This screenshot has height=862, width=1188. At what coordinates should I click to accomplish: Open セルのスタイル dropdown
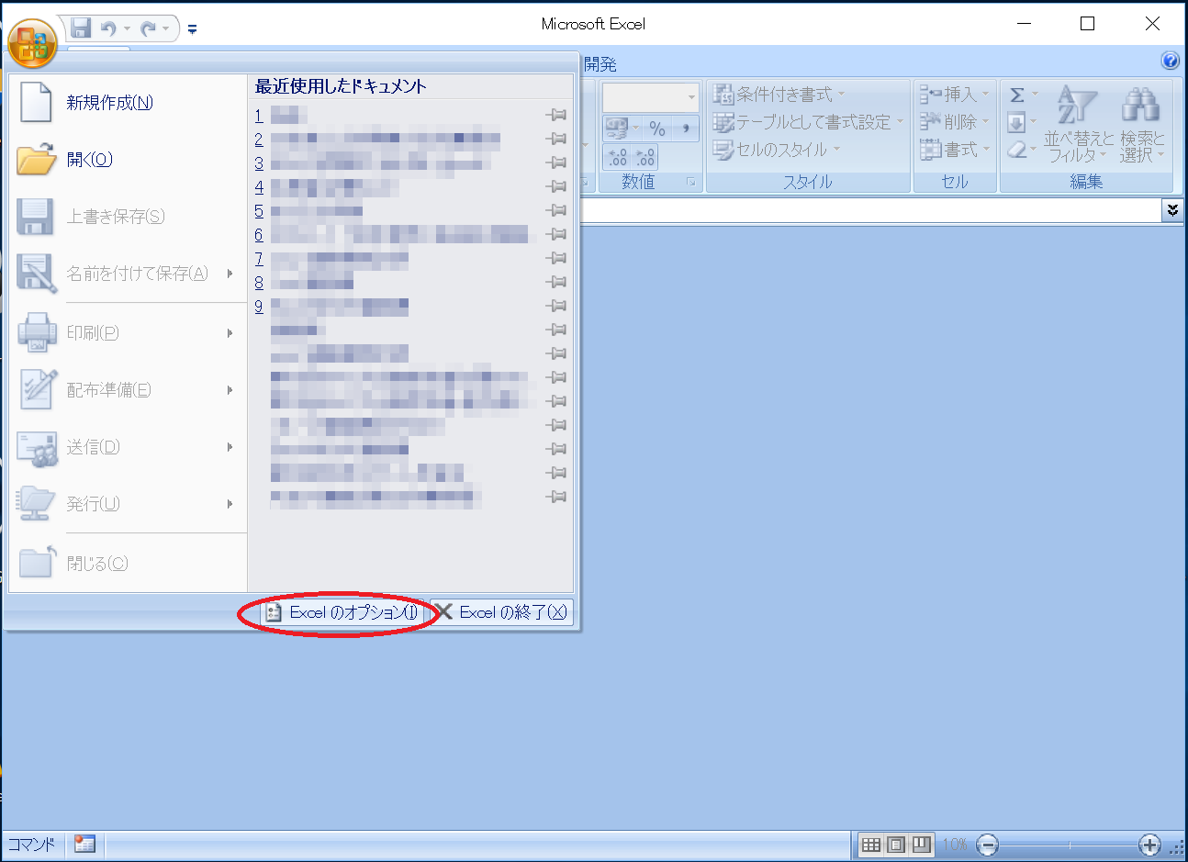pyautogui.click(x=777, y=149)
